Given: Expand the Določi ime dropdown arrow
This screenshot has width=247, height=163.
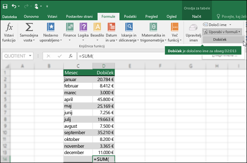Looking at the screenshot, I should pos(230,25).
